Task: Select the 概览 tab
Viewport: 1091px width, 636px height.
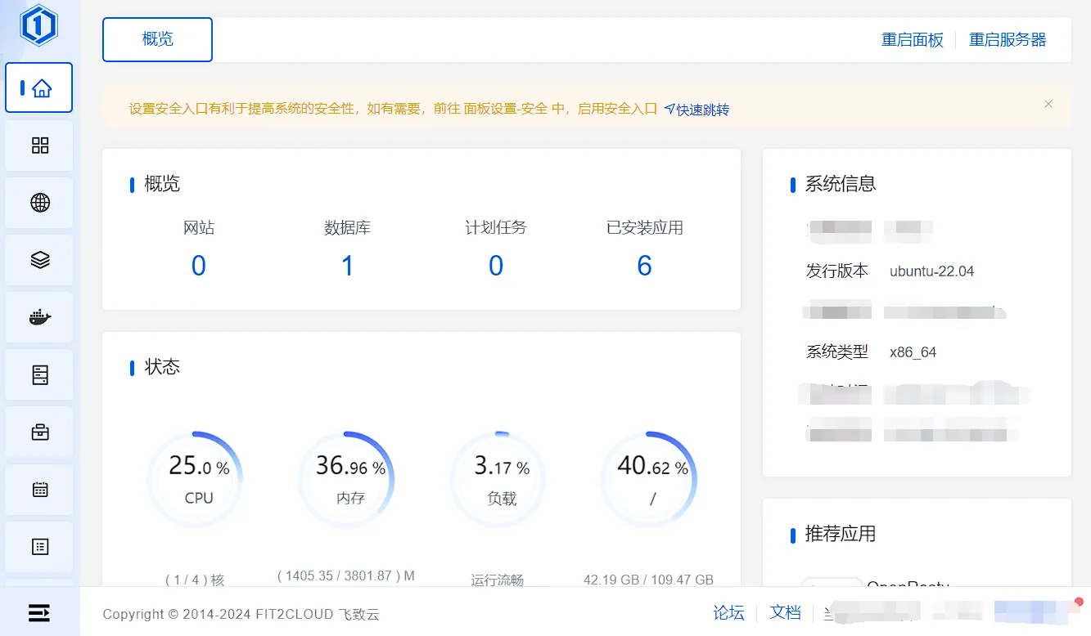Action: pos(157,39)
